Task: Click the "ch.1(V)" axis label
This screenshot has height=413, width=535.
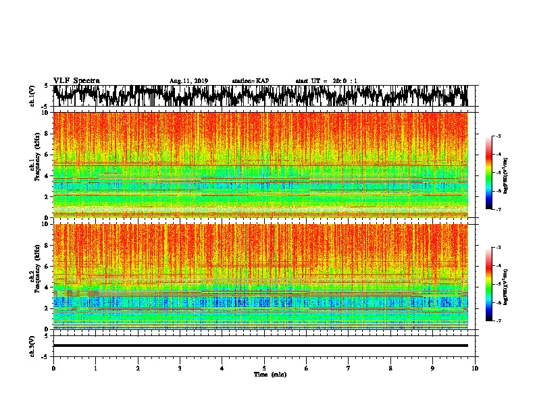Action: 32,97
